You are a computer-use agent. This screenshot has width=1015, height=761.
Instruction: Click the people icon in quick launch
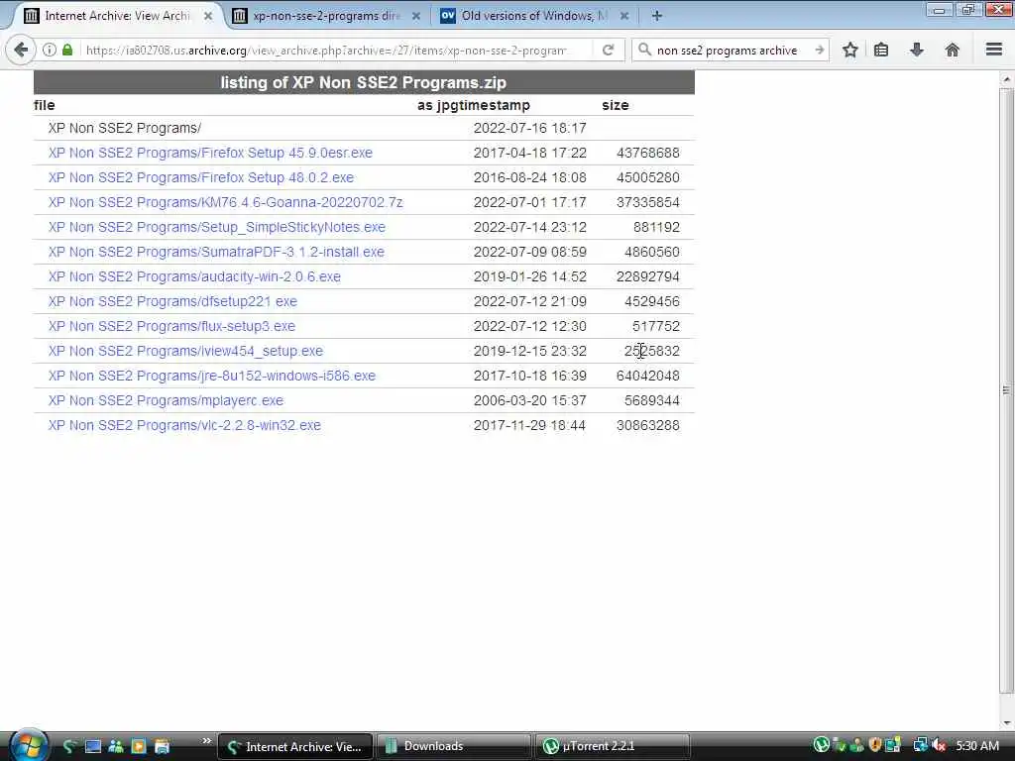coord(116,746)
